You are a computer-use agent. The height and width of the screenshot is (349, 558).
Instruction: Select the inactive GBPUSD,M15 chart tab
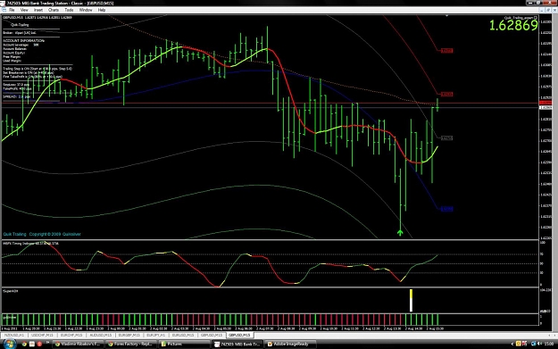pos(212,335)
